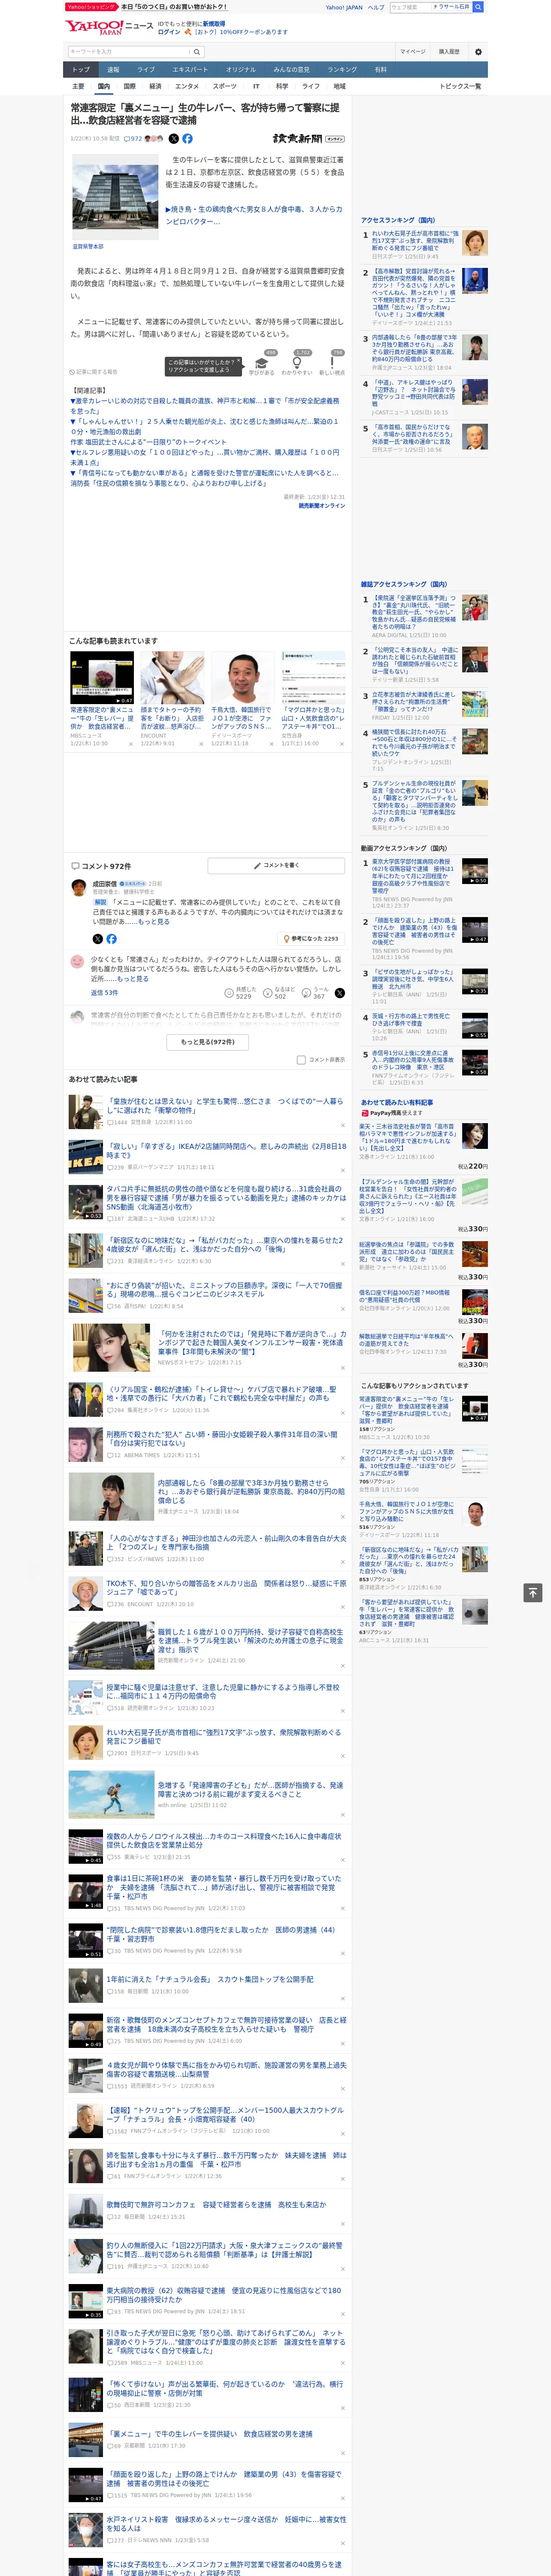Click the scroll-to-top arrow button
The height and width of the screenshot is (2576, 551).
pos(533,1592)
